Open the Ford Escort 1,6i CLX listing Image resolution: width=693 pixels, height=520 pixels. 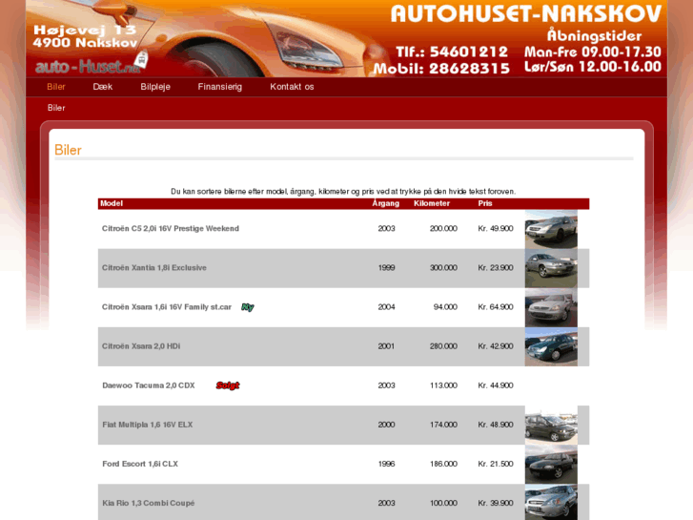click(x=140, y=465)
